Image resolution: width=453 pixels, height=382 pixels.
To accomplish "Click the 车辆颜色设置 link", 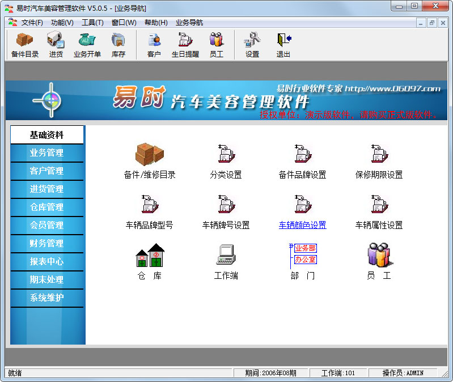I will click(303, 225).
